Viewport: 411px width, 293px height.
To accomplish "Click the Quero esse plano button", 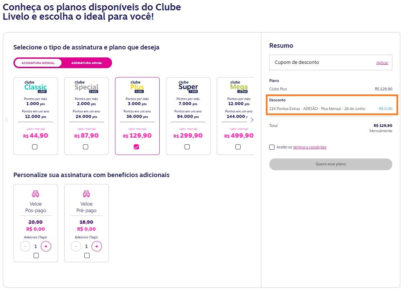I will [331, 164].
